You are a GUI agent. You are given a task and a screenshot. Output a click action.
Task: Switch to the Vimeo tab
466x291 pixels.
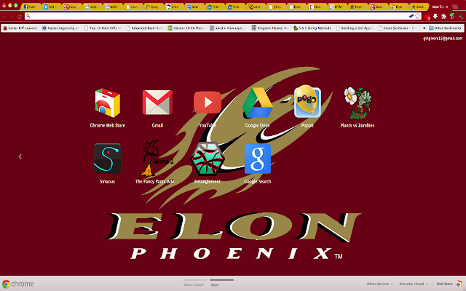pos(51,7)
